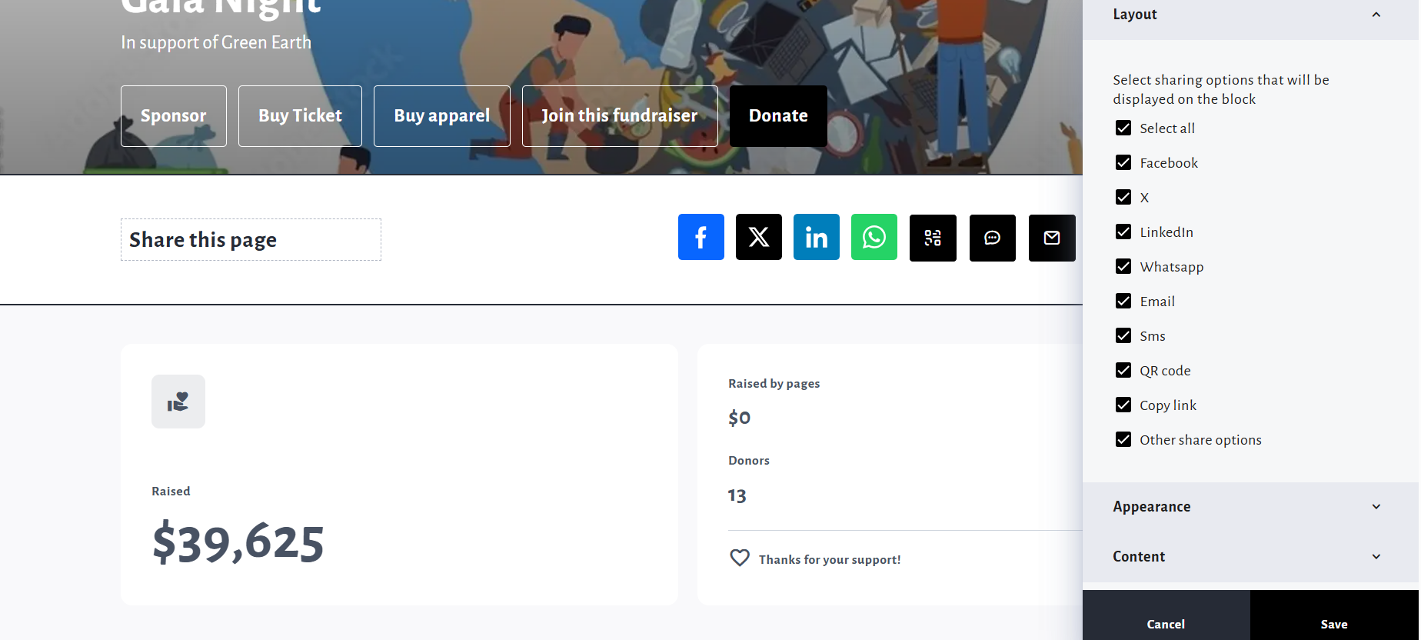Click the heart icon beside thanks message

click(739, 558)
